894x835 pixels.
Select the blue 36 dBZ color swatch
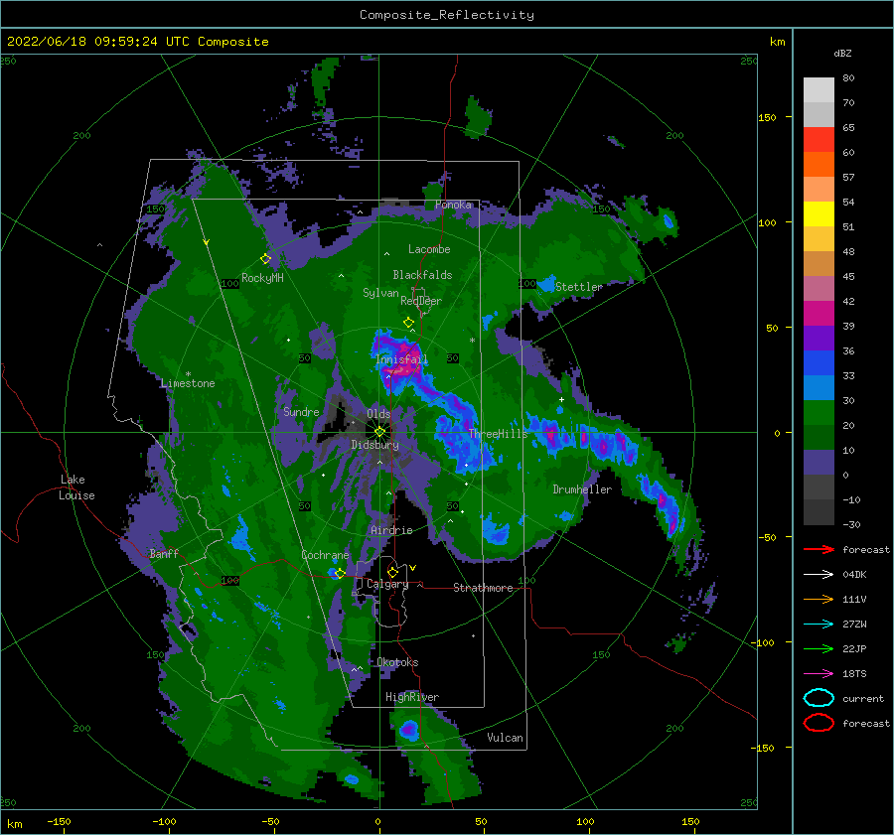tap(819, 362)
